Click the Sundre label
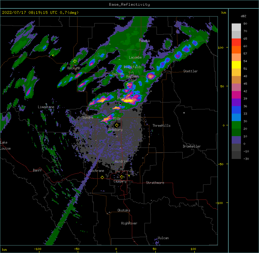This screenshot has height=253, width=259. pos(88,117)
